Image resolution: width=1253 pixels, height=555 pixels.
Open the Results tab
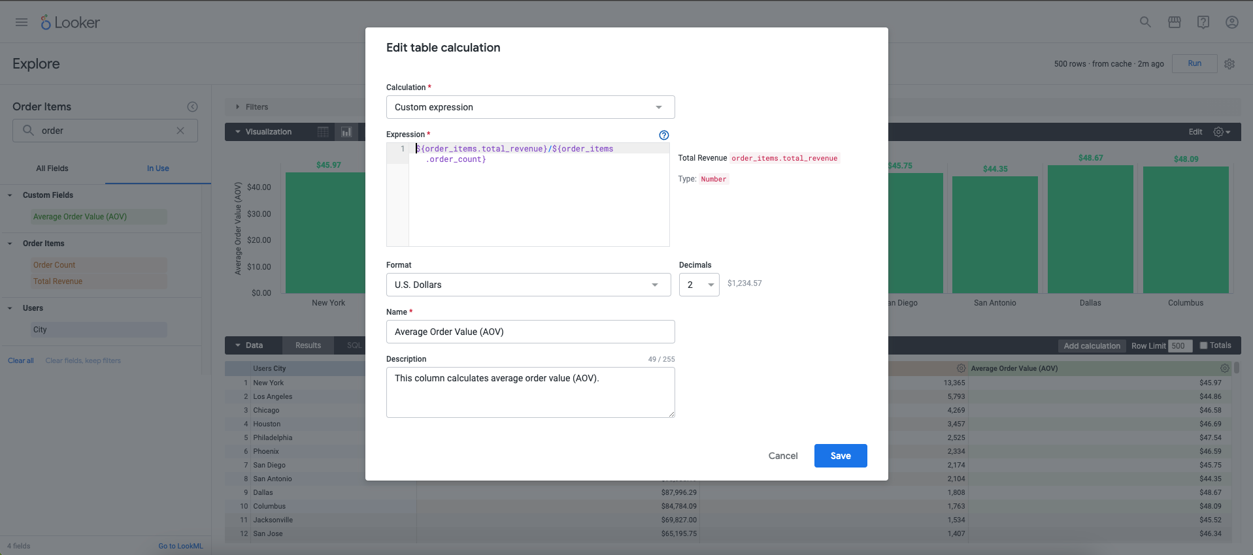pyautogui.click(x=308, y=345)
